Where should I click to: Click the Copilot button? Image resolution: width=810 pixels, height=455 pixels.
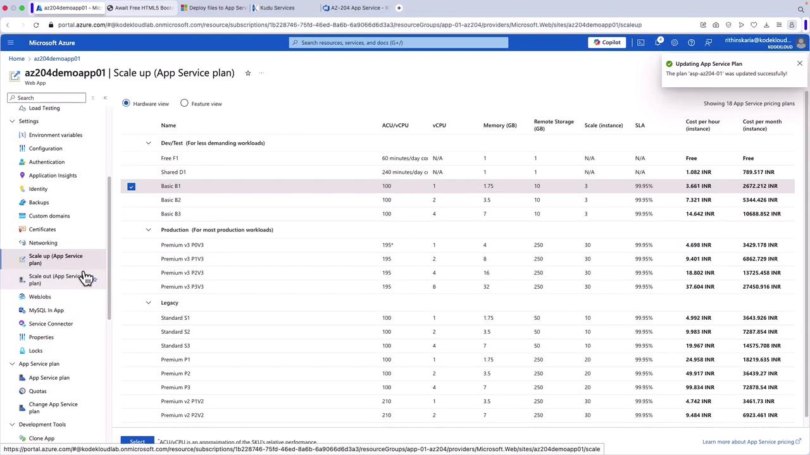point(607,42)
